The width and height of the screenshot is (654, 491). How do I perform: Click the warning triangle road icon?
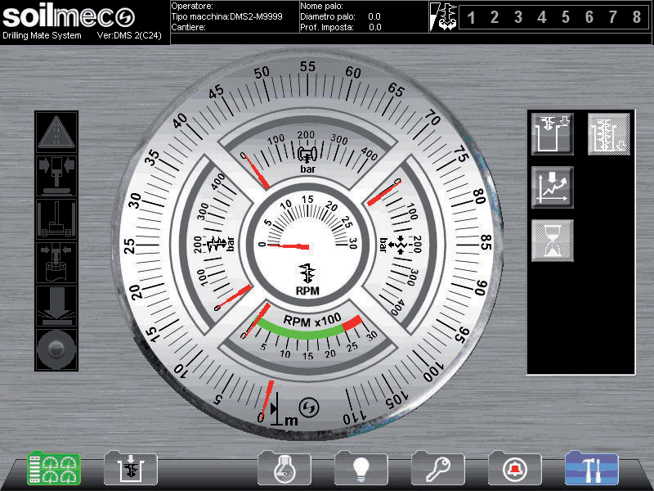56,132
